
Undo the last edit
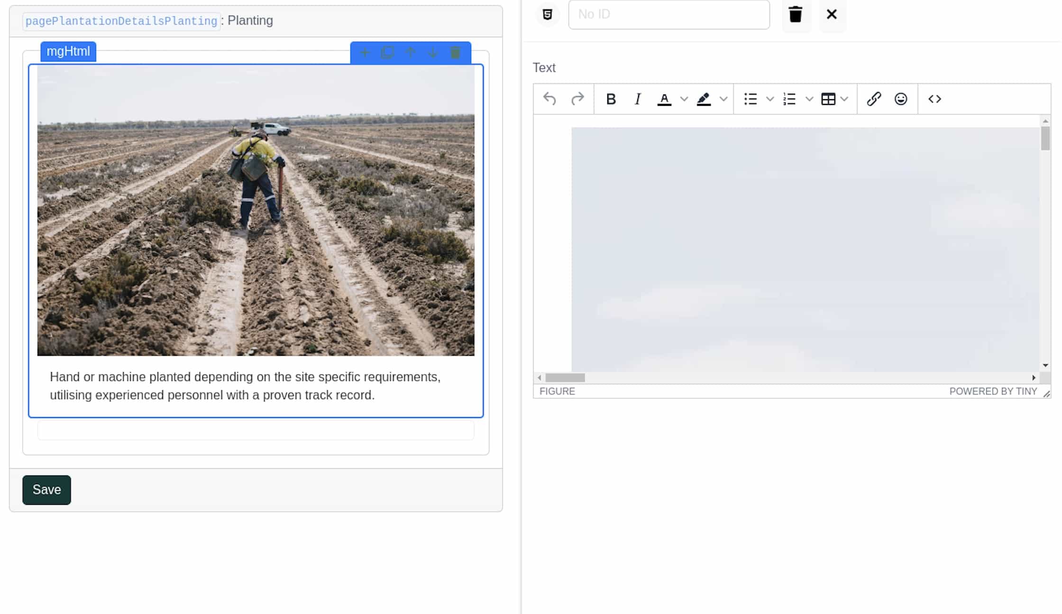point(549,99)
